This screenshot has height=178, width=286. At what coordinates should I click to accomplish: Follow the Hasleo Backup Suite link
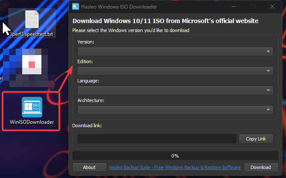pyautogui.click(x=175, y=167)
